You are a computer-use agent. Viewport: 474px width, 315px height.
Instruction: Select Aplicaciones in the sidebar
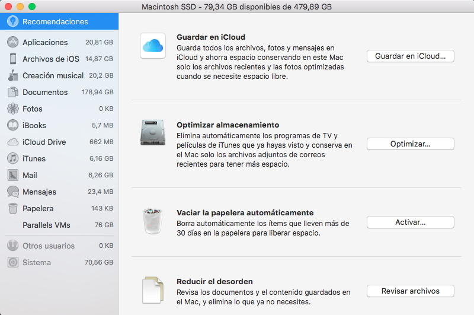pos(59,42)
